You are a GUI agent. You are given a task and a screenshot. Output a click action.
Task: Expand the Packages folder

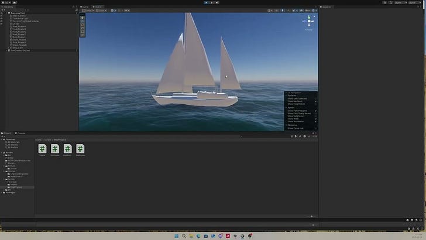[2, 193]
